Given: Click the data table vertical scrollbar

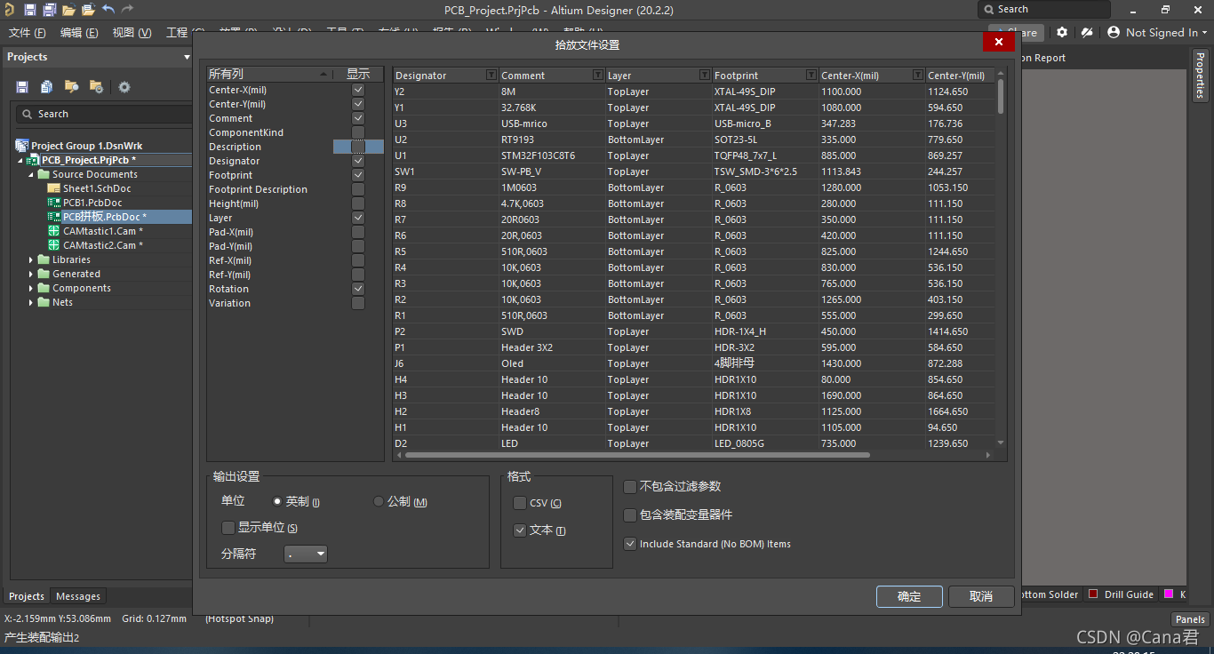Looking at the screenshot, I should pos(1001,97).
